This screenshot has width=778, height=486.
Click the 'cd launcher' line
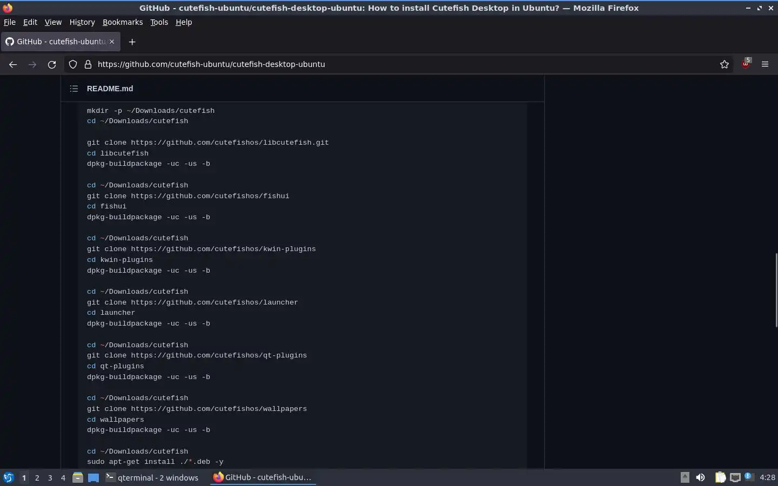click(111, 313)
